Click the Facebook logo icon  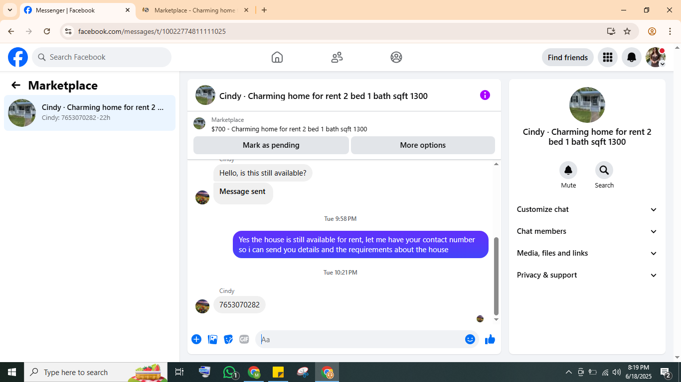click(x=18, y=57)
